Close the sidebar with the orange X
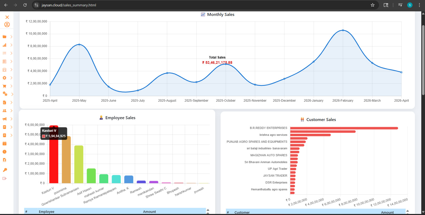 pos(7,17)
